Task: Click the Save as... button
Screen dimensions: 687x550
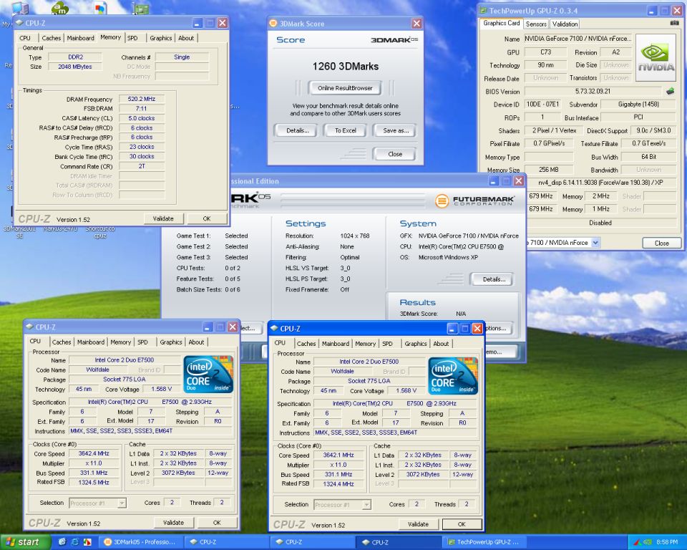Action: (x=395, y=131)
